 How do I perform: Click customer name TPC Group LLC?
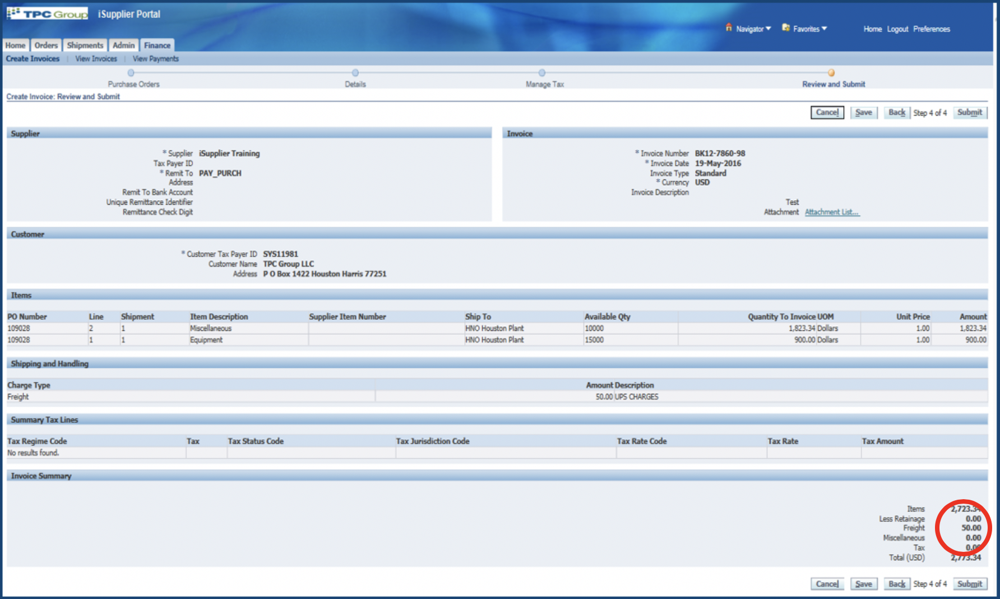click(289, 264)
